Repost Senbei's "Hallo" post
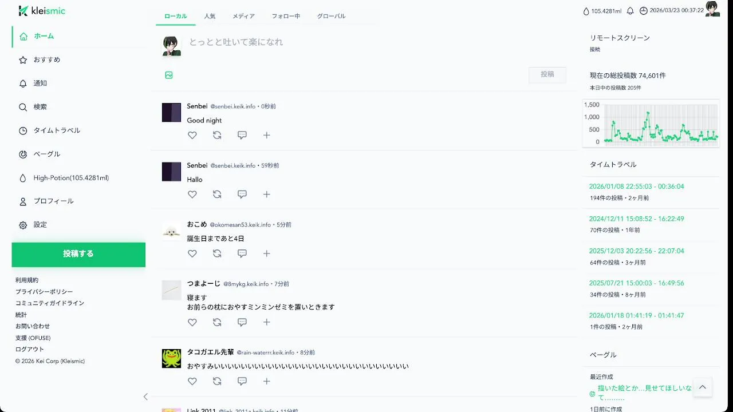Screen dimensions: 733x412 click(x=217, y=195)
